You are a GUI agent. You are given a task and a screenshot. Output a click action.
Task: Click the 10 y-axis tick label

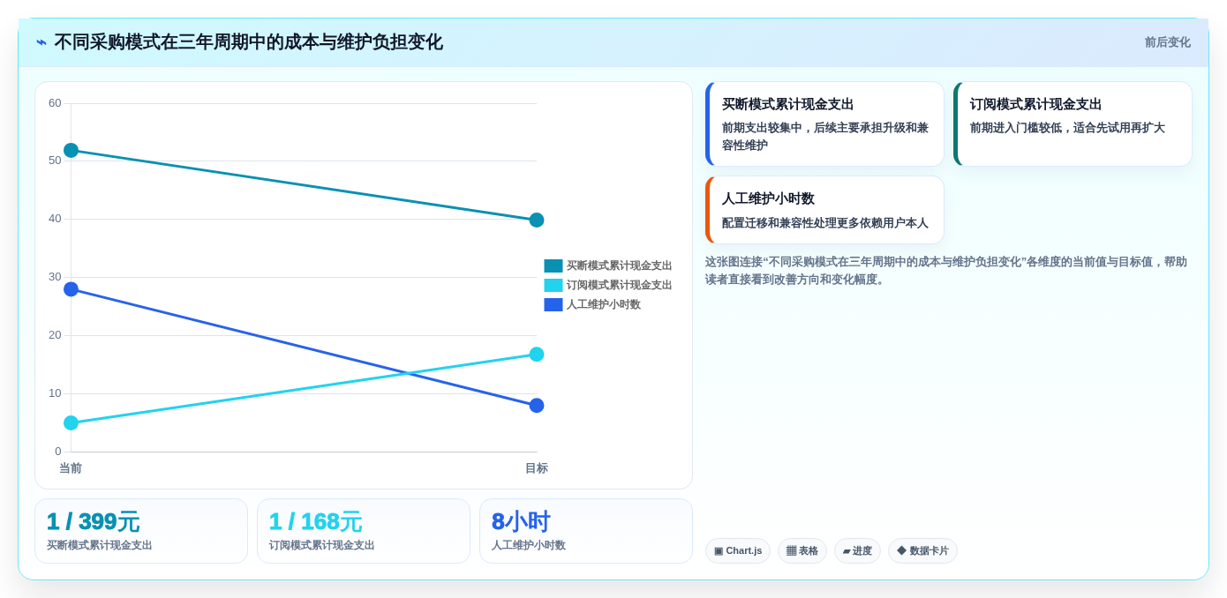point(55,393)
